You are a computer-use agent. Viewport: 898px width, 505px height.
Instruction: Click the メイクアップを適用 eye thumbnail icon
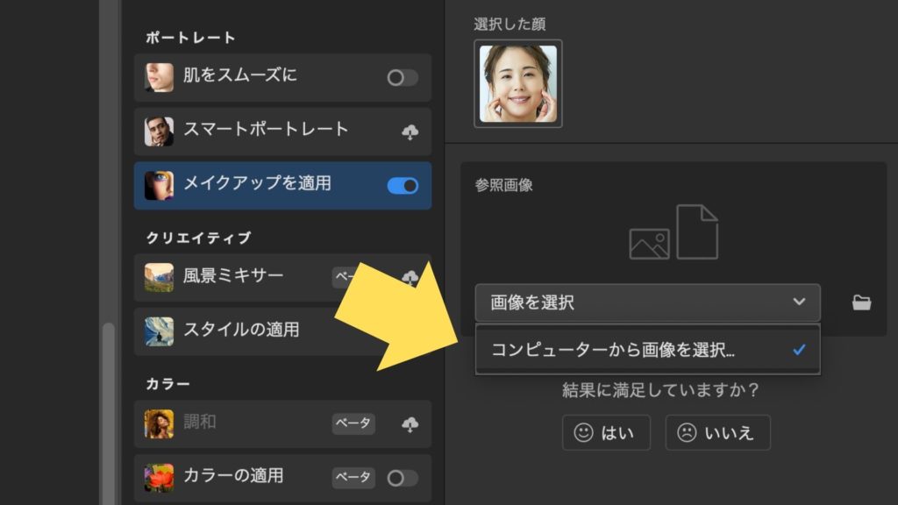click(x=159, y=185)
